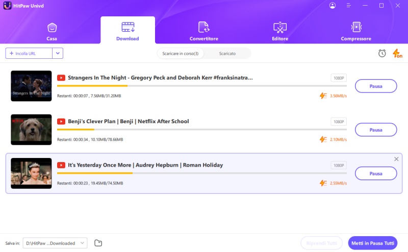The height and width of the screenshot is (252, 408).
Task: Click the HitPaw Univd logo icon
Action: click(7, 6)
